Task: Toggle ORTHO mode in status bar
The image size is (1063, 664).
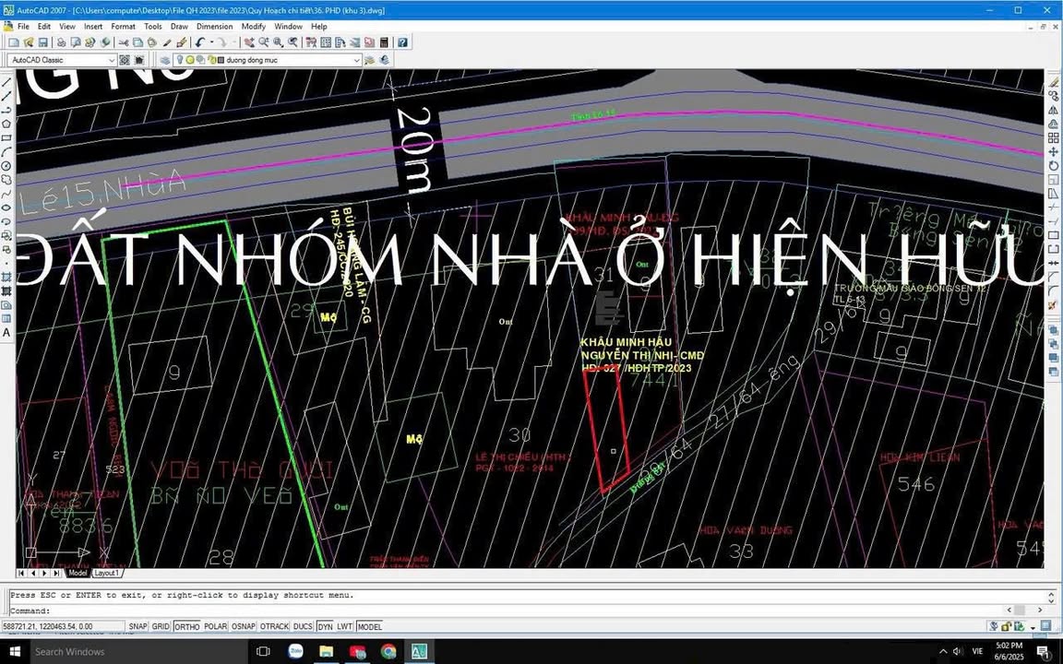Action: (x=186, y=626)
